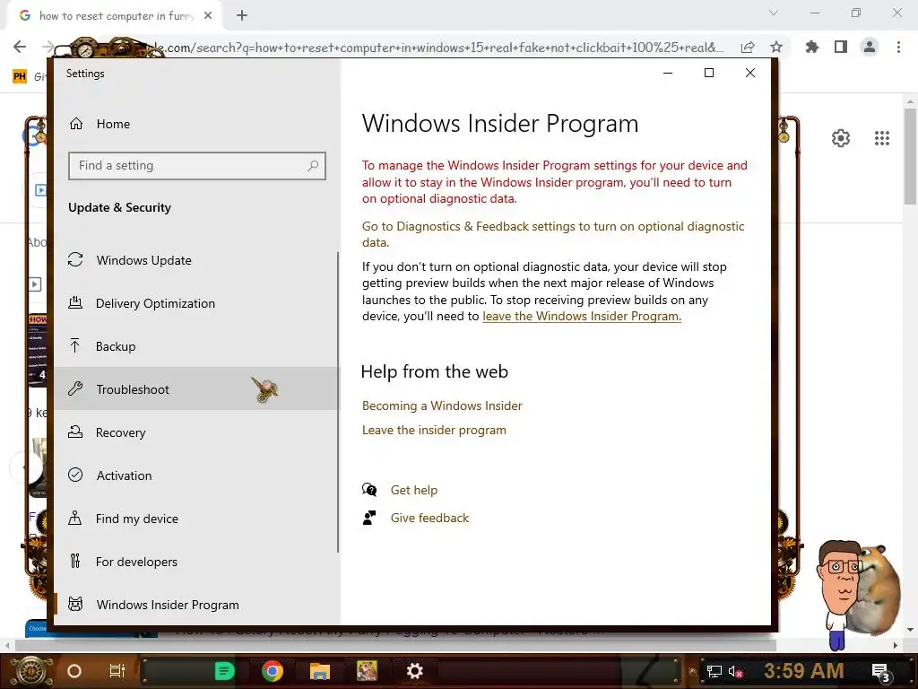Viewport: 918px width, 689px height.
Task: Open For developers settings
Action: [196, 562]
